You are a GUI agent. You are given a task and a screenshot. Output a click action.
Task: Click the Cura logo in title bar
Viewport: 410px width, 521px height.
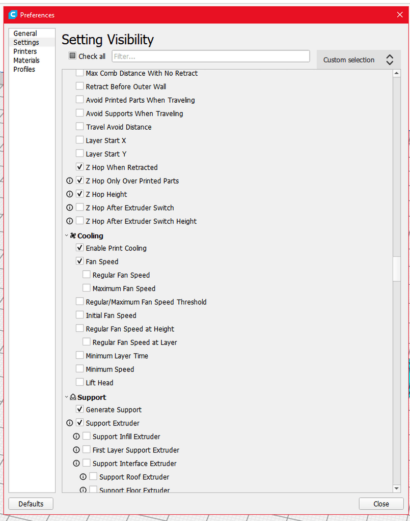tap(13, 15)
